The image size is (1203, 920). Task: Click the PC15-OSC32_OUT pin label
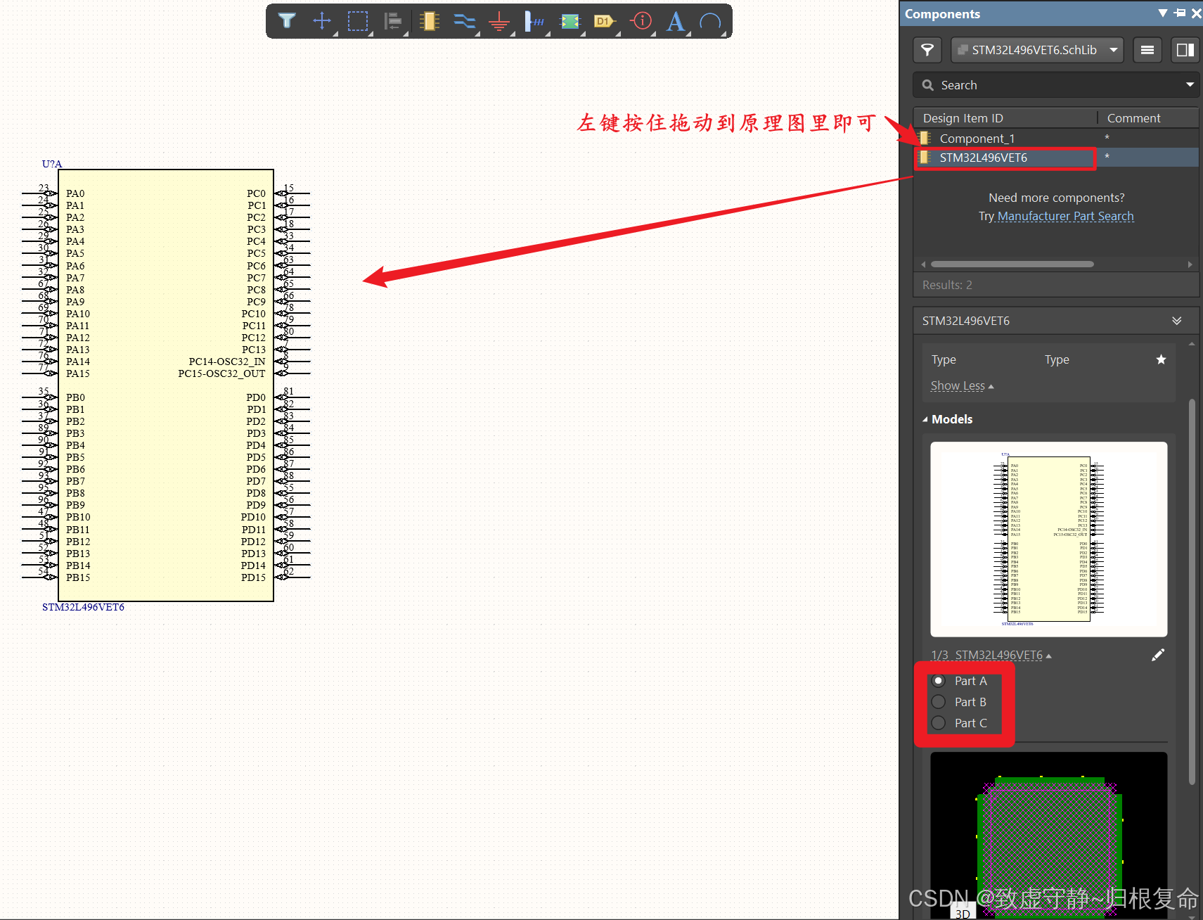[x=221, y=373]
